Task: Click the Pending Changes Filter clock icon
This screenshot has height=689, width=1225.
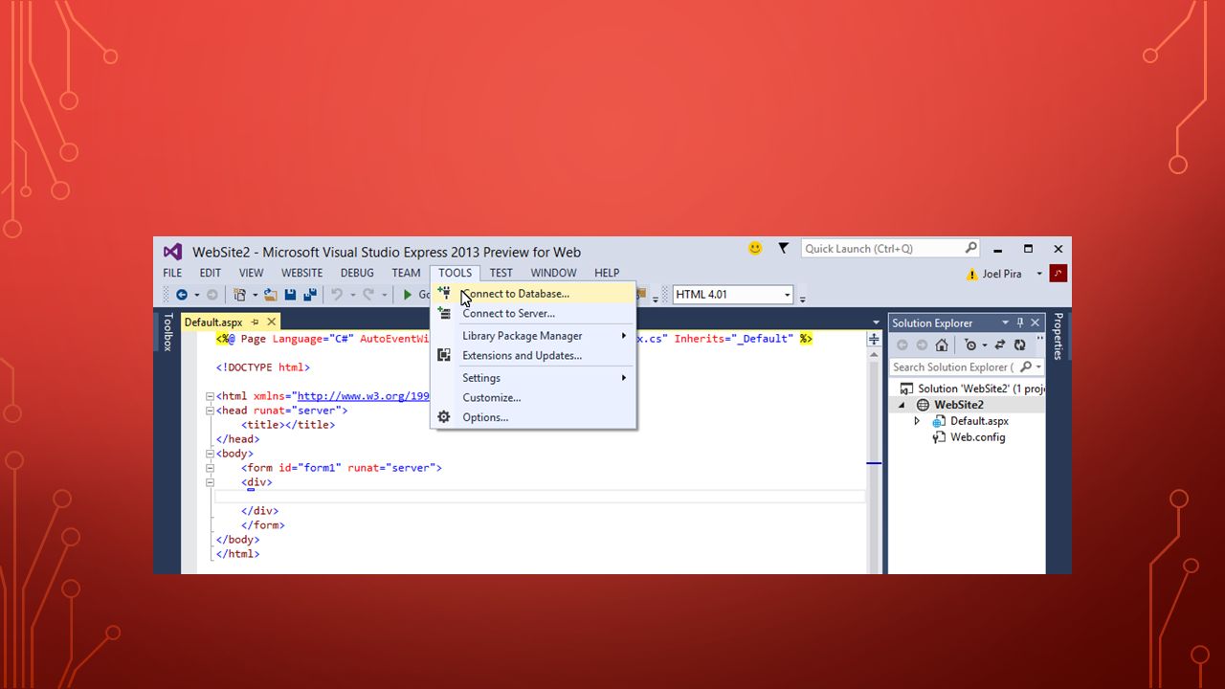Action: (x=970, y=344)
